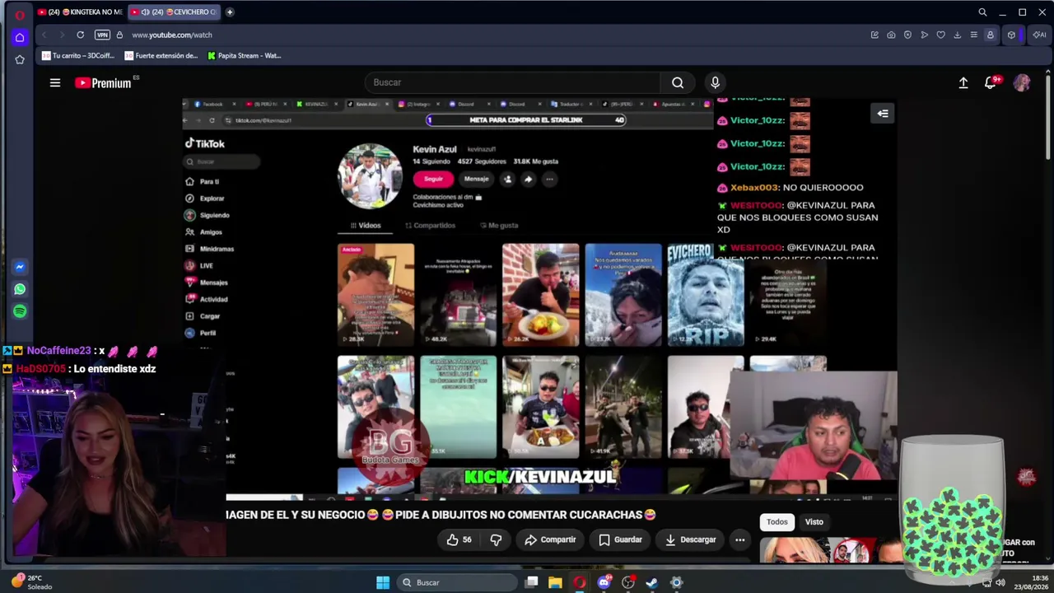Image resolution: width=1054 pixels, height=593 pixels.
Task: Focus the YouTube Buscar search field
Action: (512, 82)
